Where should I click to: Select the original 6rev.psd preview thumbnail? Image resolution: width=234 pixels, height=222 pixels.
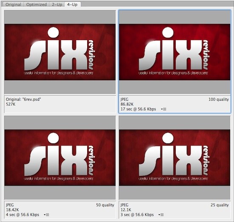pos(60,52)
